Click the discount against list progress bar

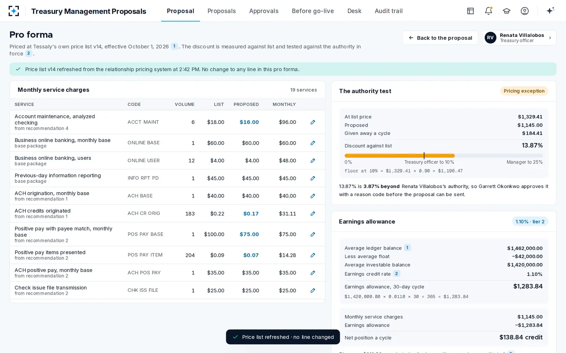[443, 156]
